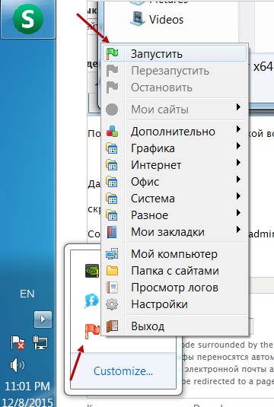Screen dimensions: 274x407
Task: Select the Videos library item
Action: [157, 19]
